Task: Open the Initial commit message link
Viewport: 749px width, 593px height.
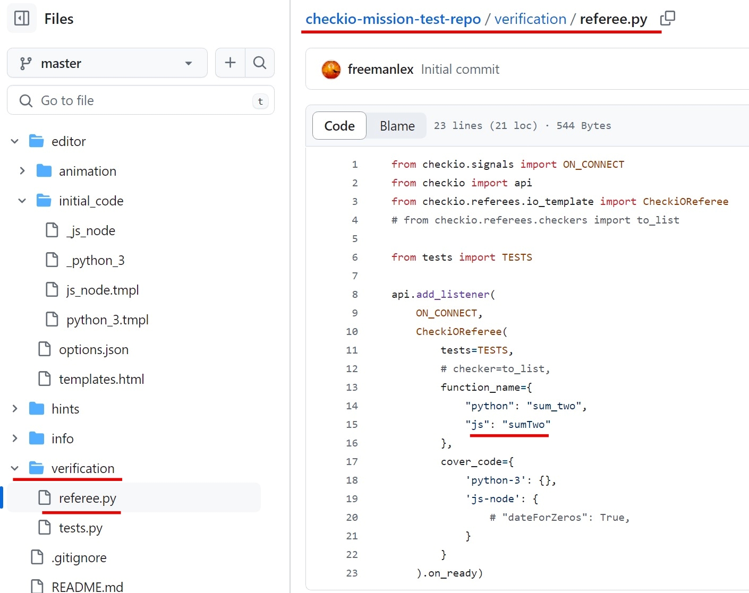Action: click(x=460, y=70)
